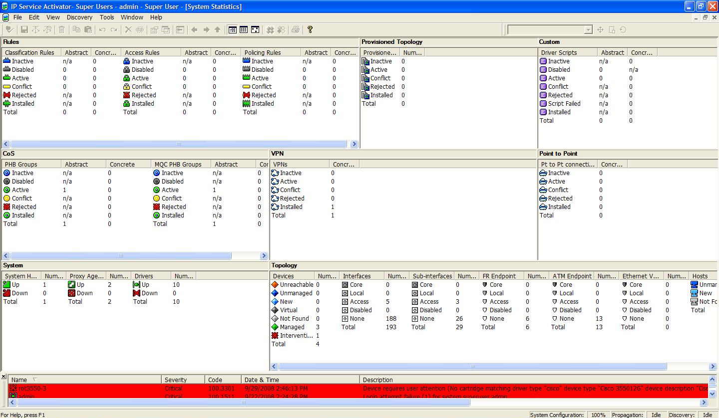Click the Policing Rules column header
719x418 pixels.
[x=272, y=52]
